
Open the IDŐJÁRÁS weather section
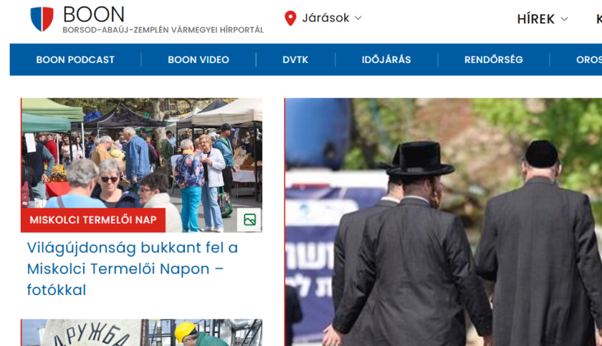coord(386,60)
